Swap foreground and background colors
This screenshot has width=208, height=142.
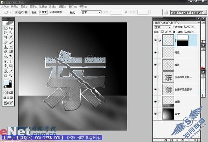pos(11,81)
